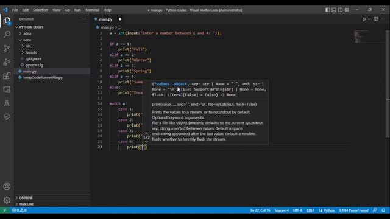Viewport: 390px width, 219px height.
Task: Change the end of line sequence CRLF
Action: (x=310, y=210)
